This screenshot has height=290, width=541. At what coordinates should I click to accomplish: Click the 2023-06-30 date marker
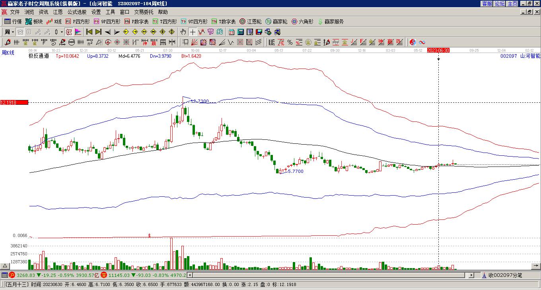click(x=438, y=50)
